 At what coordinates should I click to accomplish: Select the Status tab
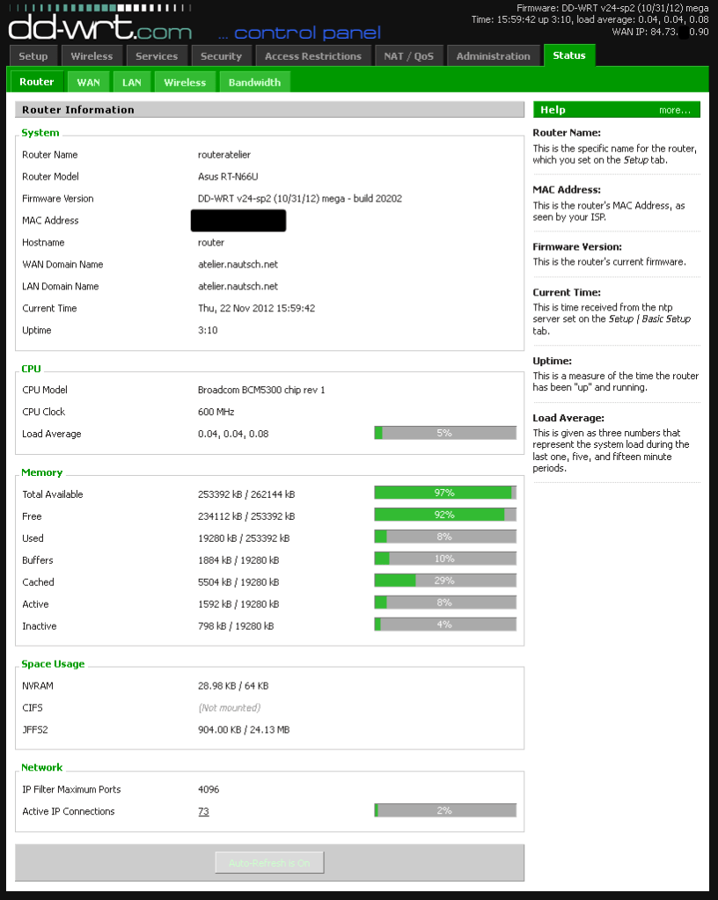tap(568, 55)
